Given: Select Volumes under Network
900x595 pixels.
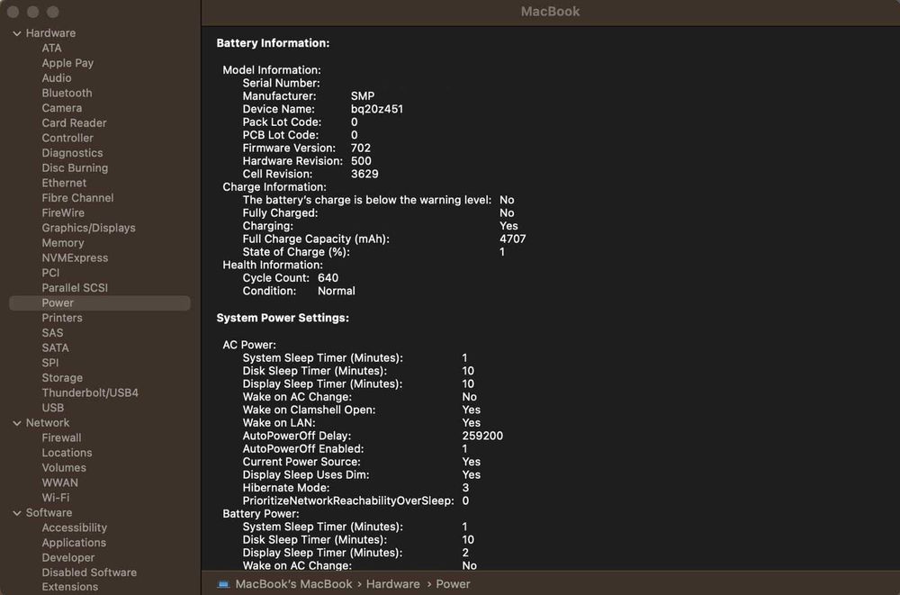Looking at the screenshot, I should point(64,467).
